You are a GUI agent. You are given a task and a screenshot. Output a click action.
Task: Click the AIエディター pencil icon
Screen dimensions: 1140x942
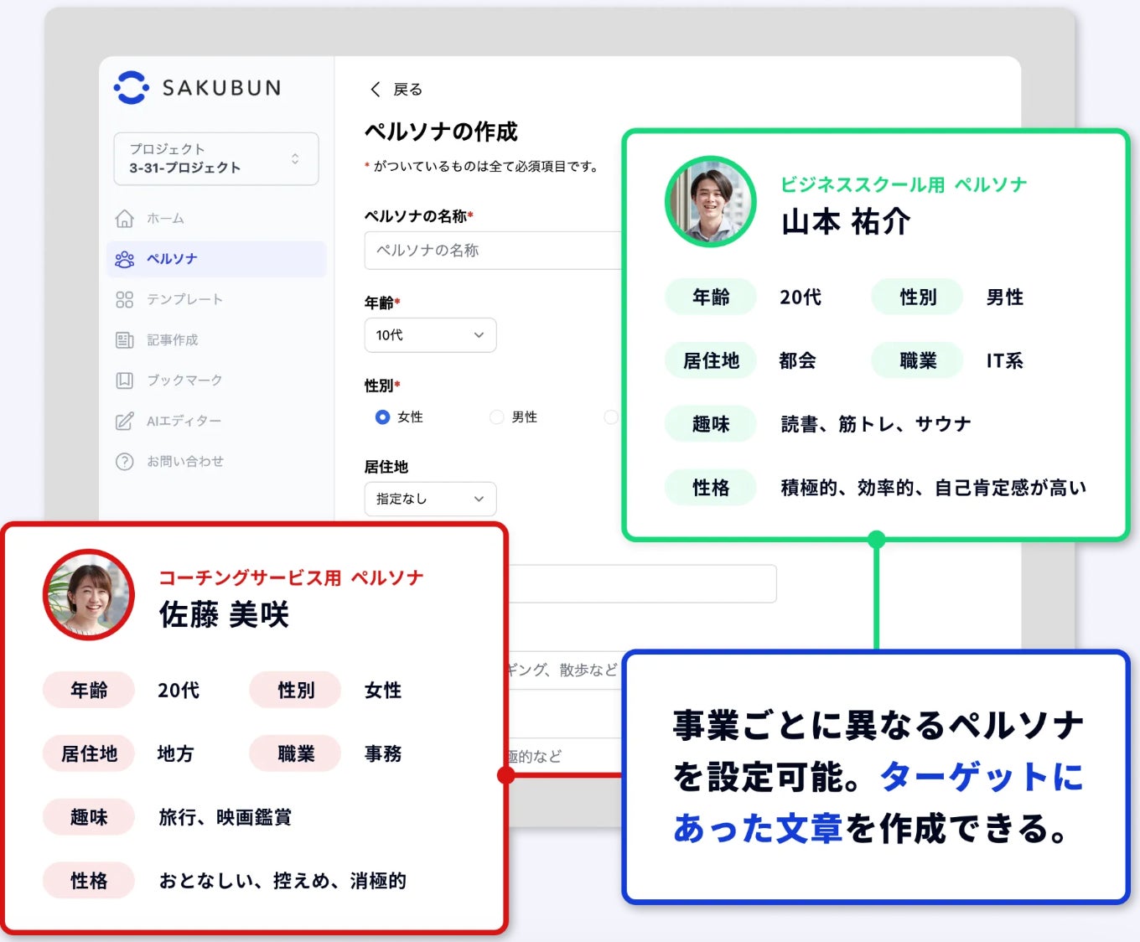[124, 421]
